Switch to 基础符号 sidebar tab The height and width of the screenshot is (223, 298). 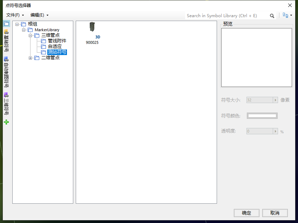6,40
